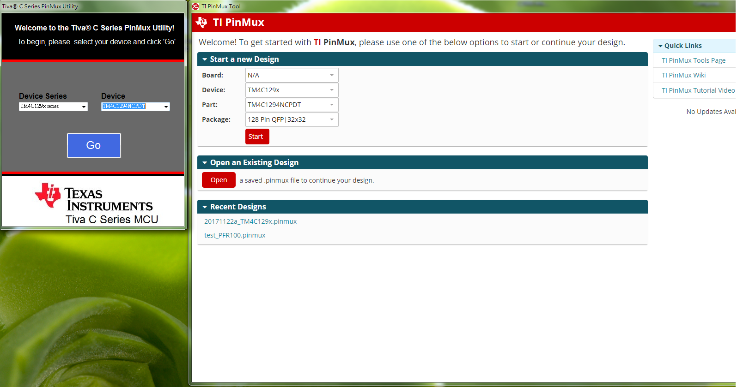Open the Device dropdown showing TM4C1294NCPDT in Tiva utility

pyautogui.click(x=135, y=107)
